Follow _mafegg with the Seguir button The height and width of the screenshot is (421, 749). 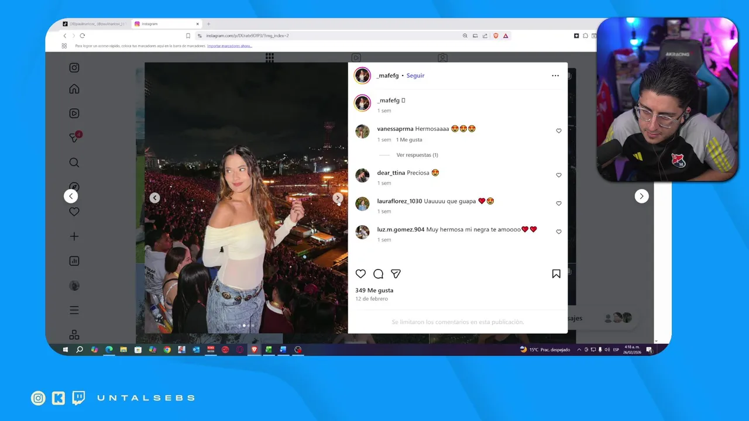[x=415, y=75]
